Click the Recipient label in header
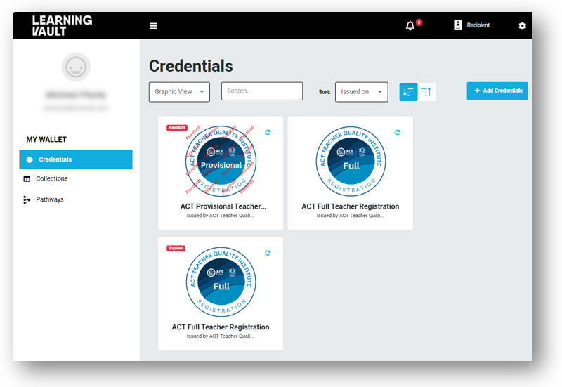Viewport: 562px width, 387px height. (478, 25)
